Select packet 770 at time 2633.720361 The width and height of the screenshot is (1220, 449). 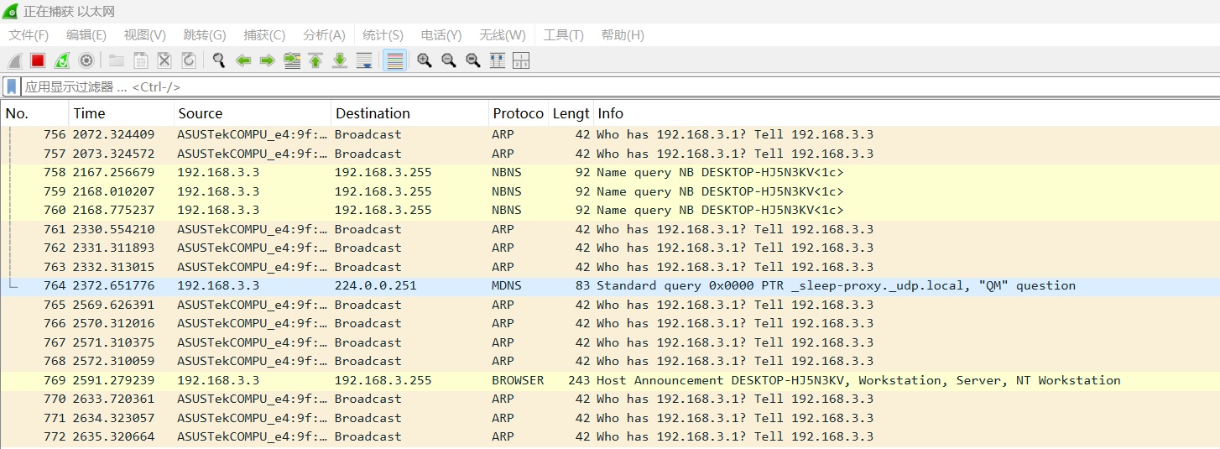(610, 399)
